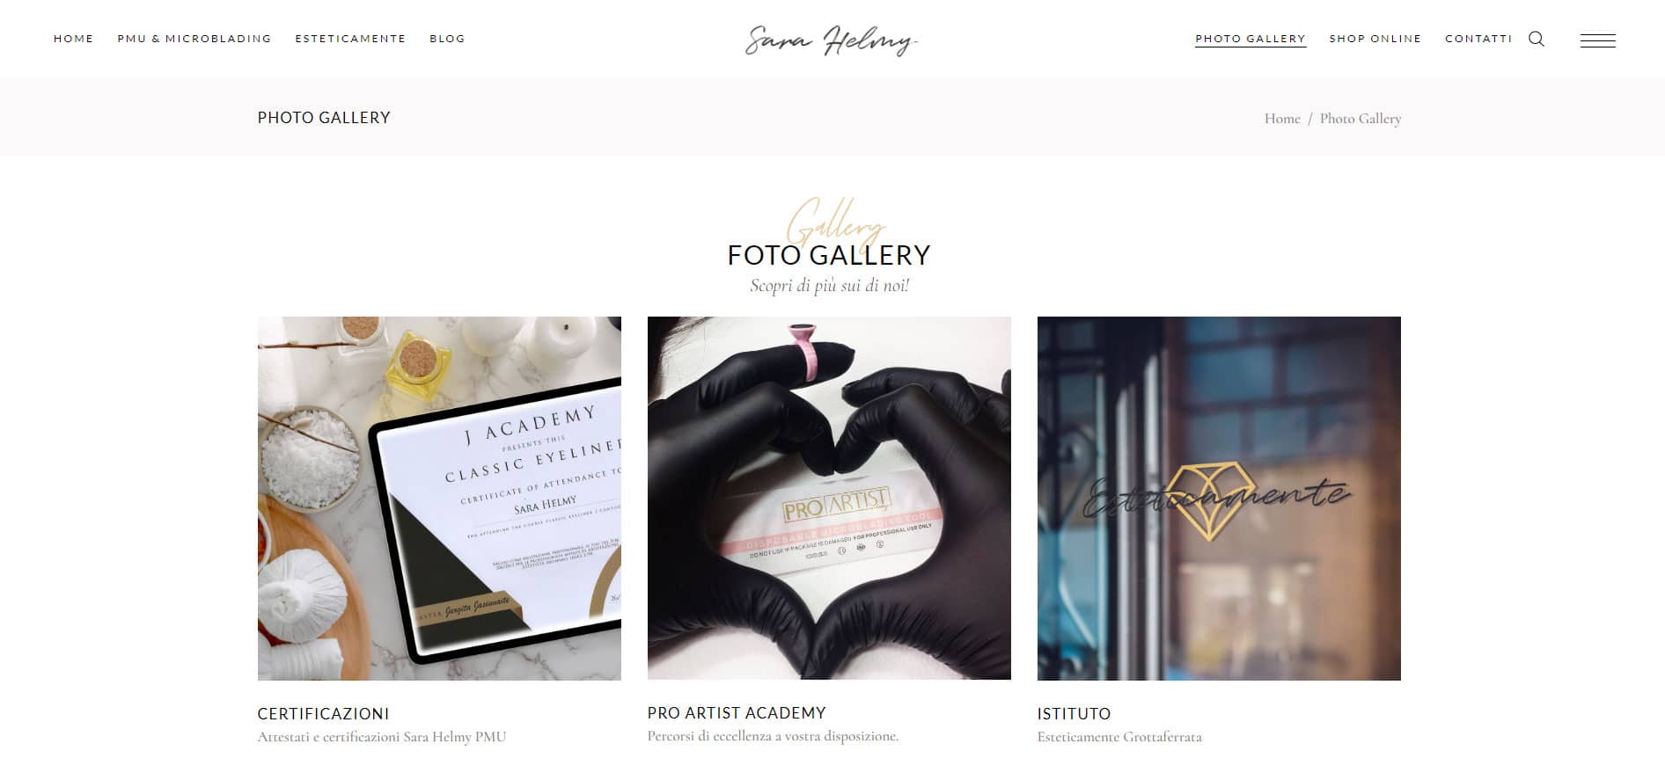Click the Home breadcrumb link
The height and width of the screenshot is (773, 1665).
coord(1282,119)
